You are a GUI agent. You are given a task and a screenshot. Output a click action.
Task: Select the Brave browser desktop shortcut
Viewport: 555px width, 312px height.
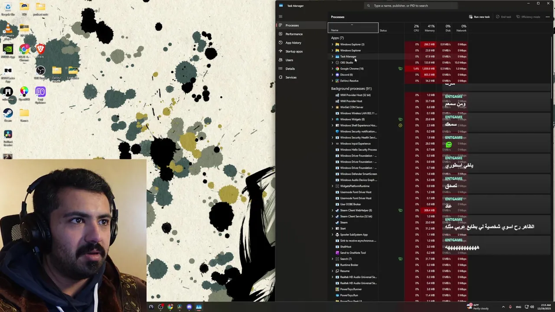pos(40,51)
